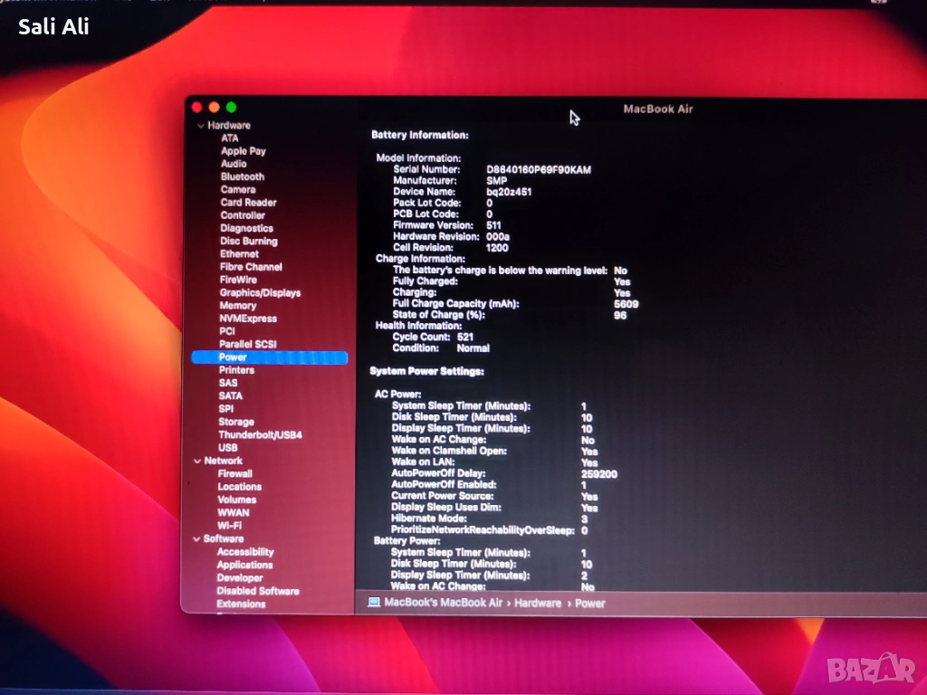The height and width of the screenshot is (695, 927).
Task: Click Hardware in the bottom path bar
Action: pyautogui.click(x=538, y=603)
